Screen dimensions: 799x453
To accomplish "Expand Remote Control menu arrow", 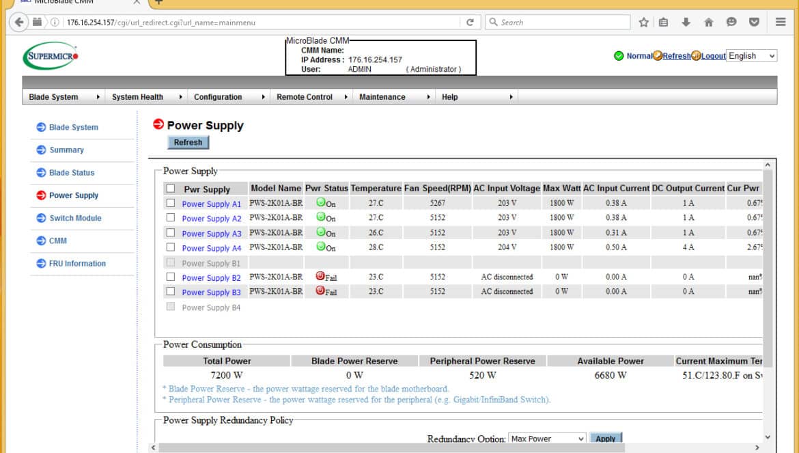I will (346, 97).
